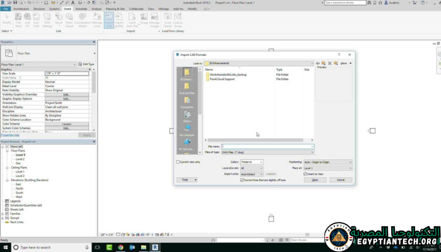Click the Modify arrow tool
The height and width of the screenshot is (252, 441).
pyautogui.click(x=7, y=19)
